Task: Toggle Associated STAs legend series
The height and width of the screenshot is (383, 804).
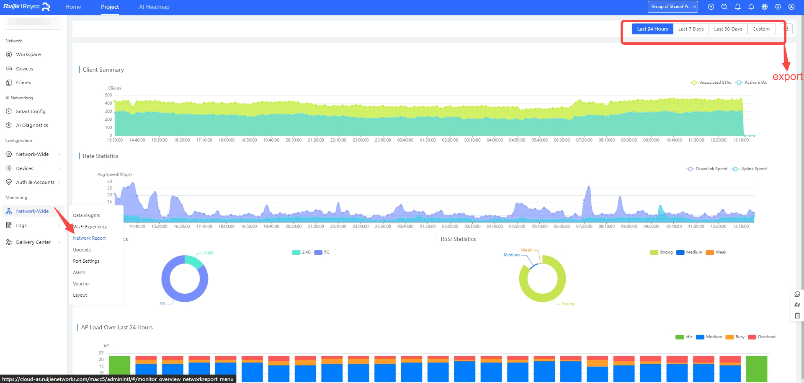Action: click(711, 83)
